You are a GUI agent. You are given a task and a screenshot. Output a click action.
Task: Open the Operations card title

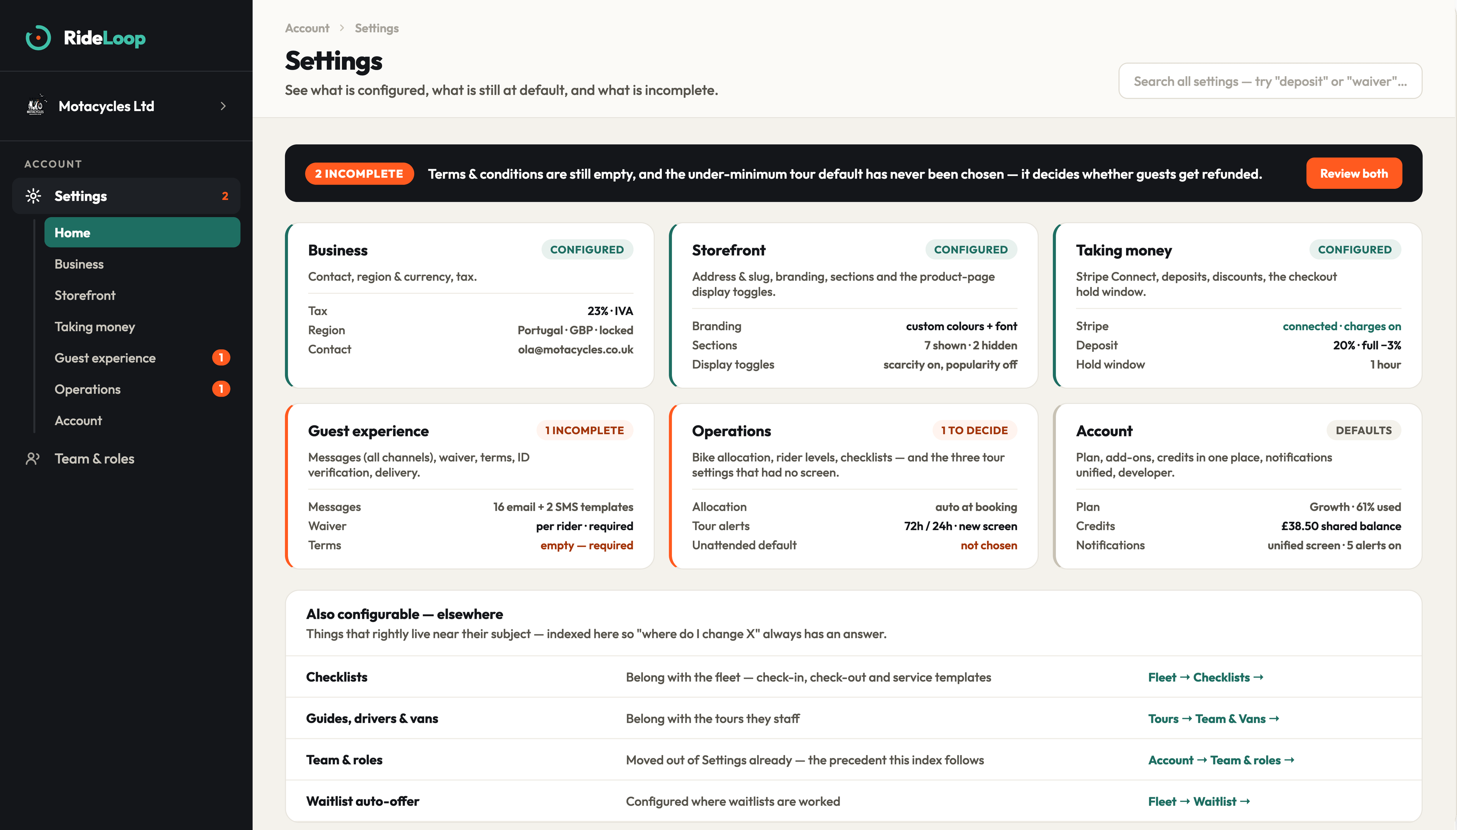[x=731, y=431]
